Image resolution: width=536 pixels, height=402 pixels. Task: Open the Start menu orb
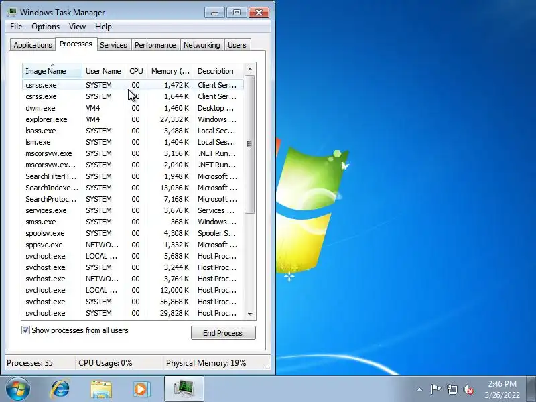pos(18,389)
